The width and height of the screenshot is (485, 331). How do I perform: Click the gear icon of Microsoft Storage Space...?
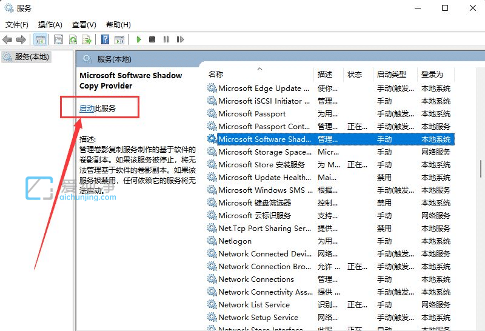pyautogui.click(x=212, y=152)
